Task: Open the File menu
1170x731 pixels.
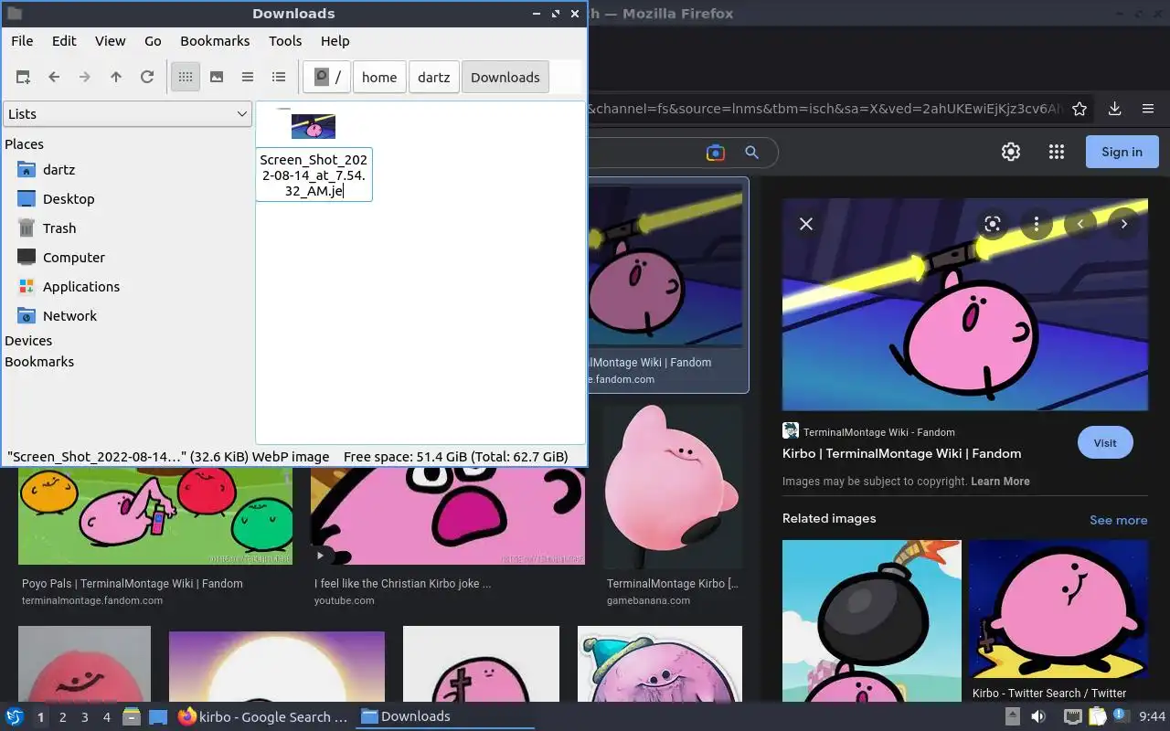Action: pos(22,40)
